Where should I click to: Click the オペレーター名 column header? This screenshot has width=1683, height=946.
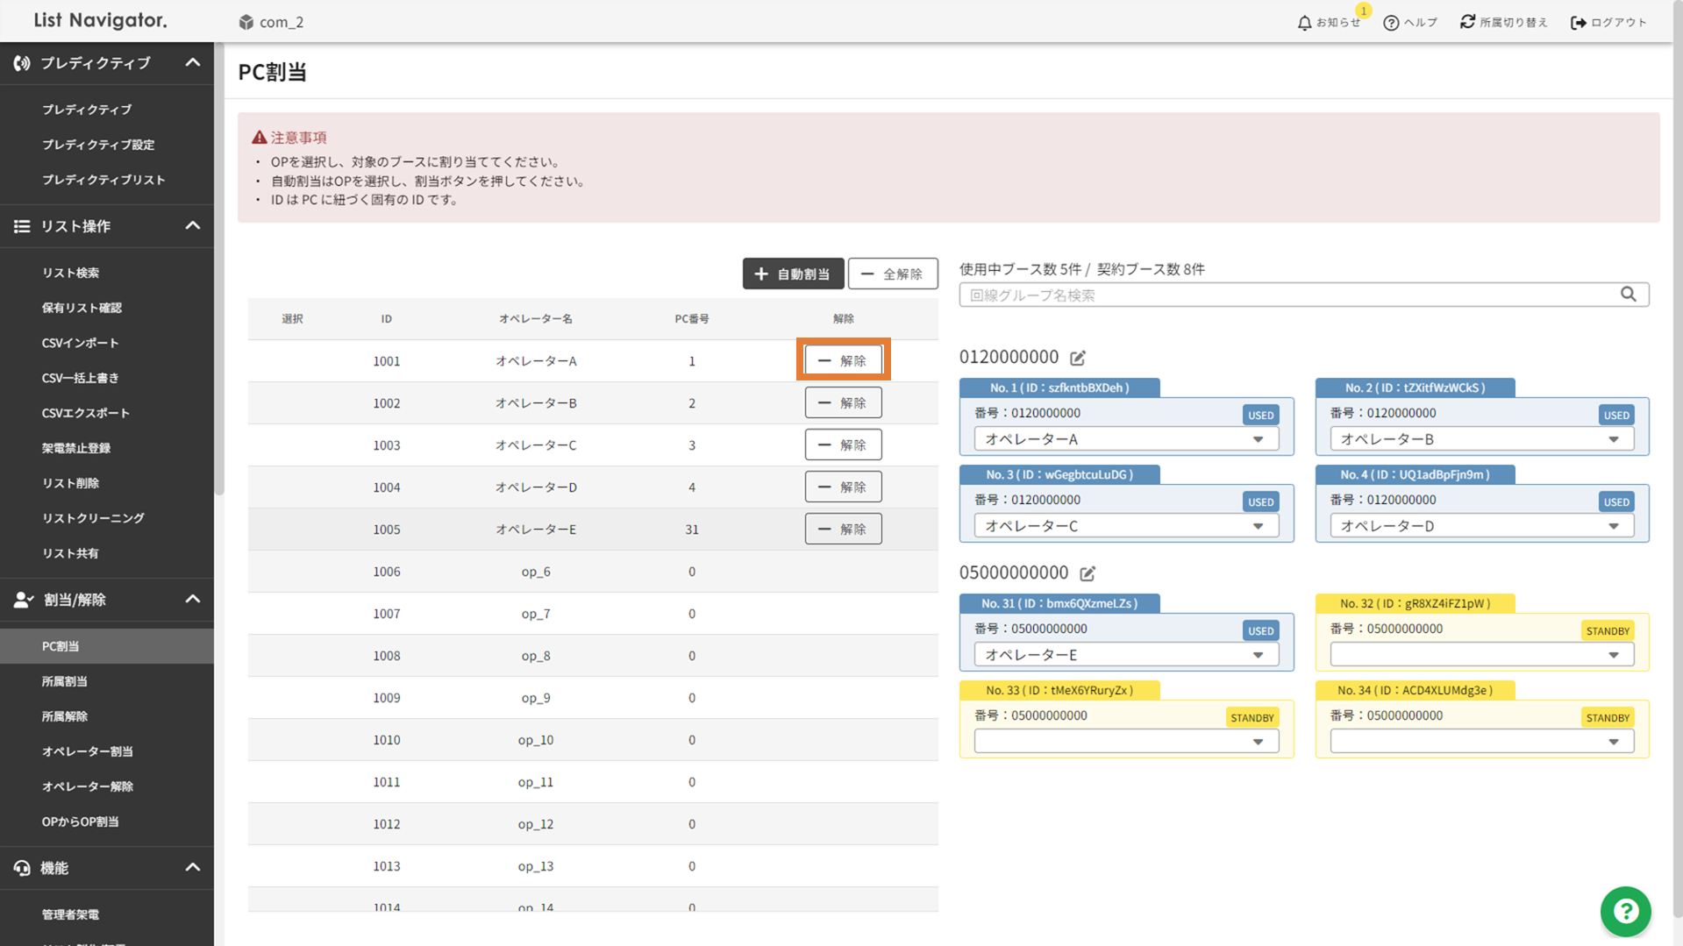click(535, 319)
